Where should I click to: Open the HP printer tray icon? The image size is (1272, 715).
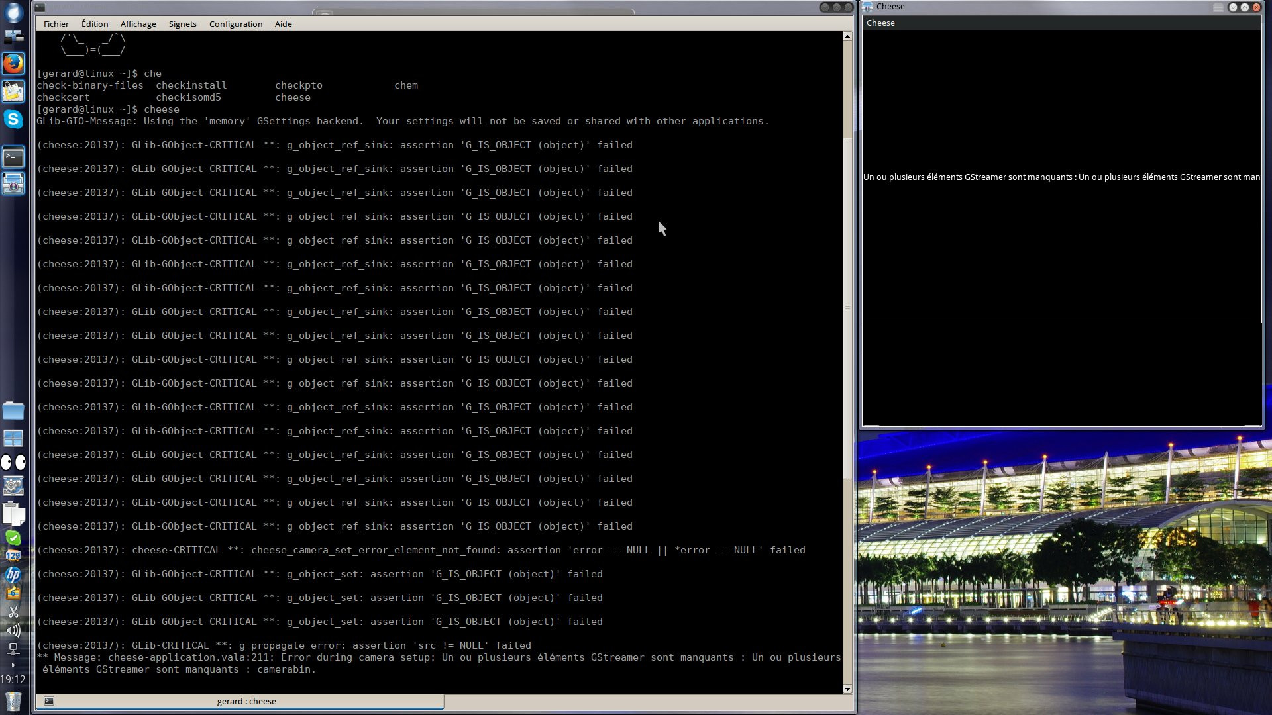tap(13, 575)
